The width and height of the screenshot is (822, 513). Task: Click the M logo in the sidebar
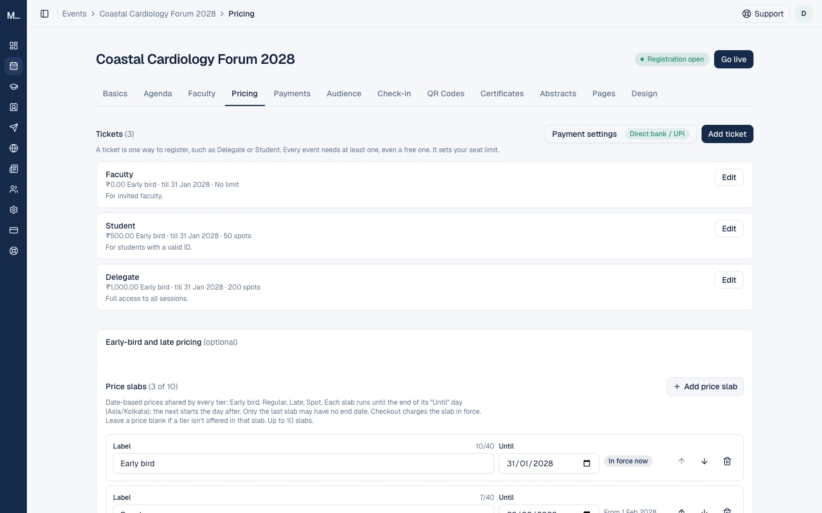[14, 15]
